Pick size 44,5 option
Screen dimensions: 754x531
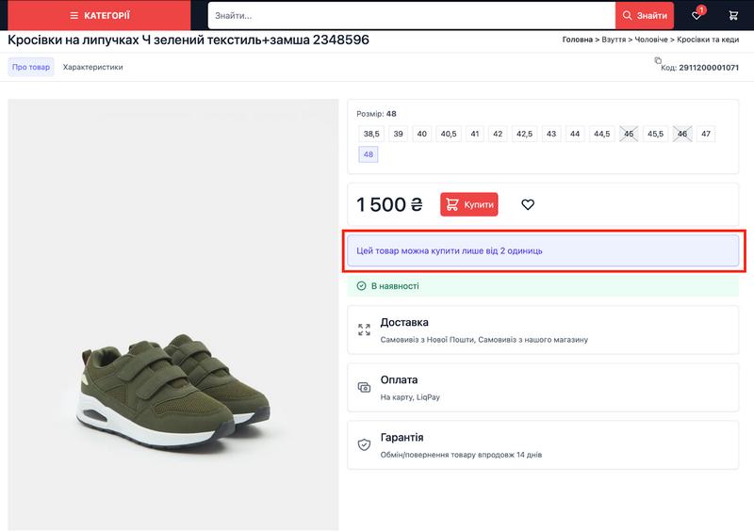pyautogui.click(x=601, y=134)
